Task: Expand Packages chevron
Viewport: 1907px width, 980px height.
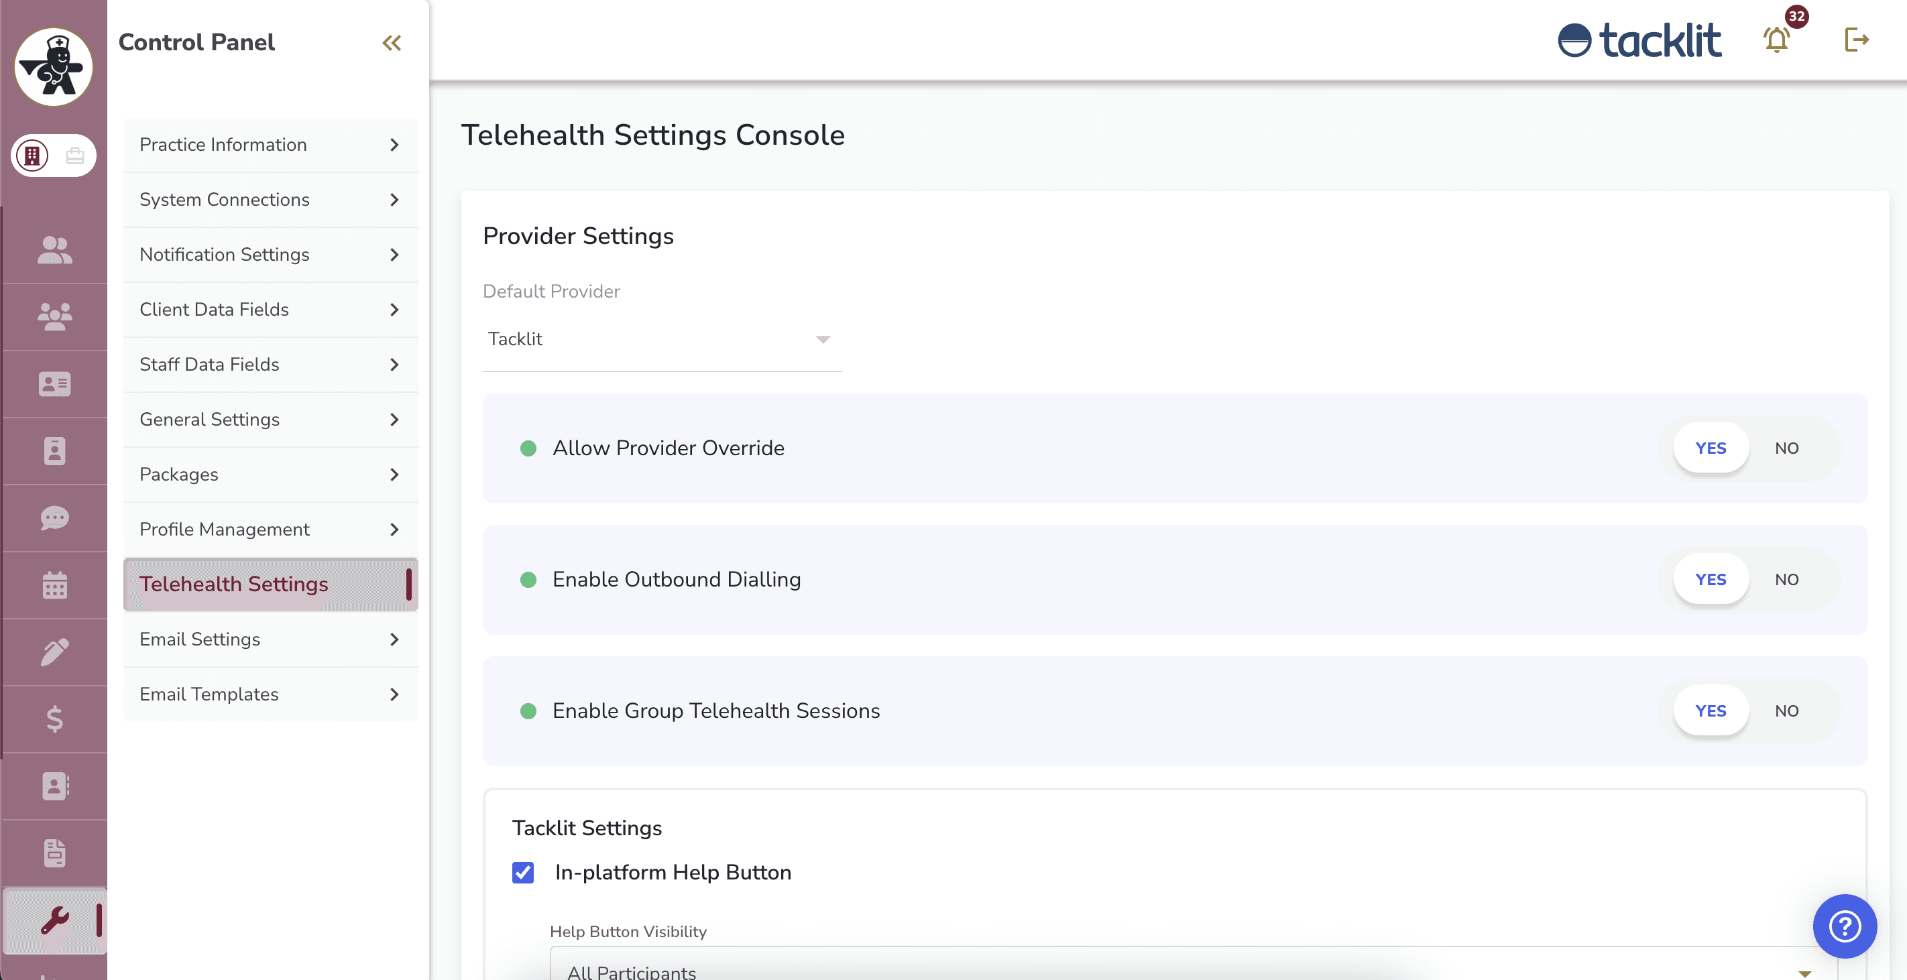Action: (394, 475)
